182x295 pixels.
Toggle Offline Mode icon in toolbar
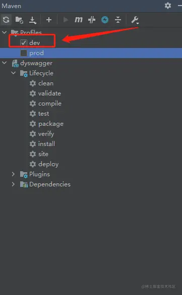coord(92,20)
